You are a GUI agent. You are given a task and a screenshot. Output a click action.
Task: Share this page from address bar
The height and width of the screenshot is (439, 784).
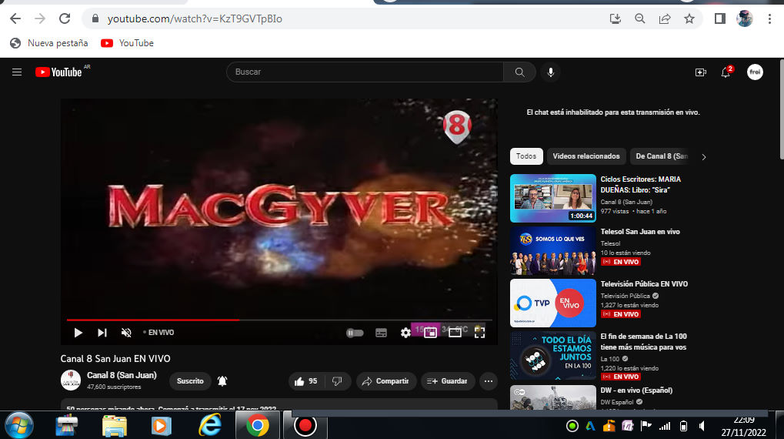[665, 18]
